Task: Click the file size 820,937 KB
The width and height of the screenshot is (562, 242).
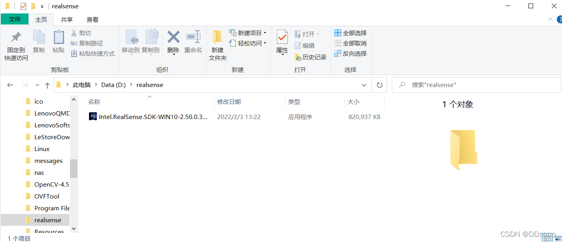Action: point(364,117)
